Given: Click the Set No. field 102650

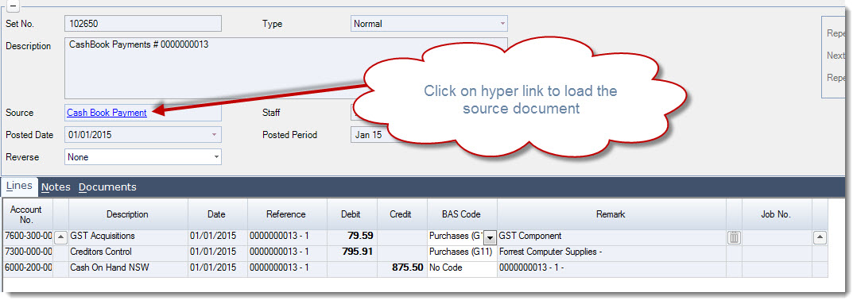Looking at the screenshot, I should pyautogui.click(x=143, y=24).
